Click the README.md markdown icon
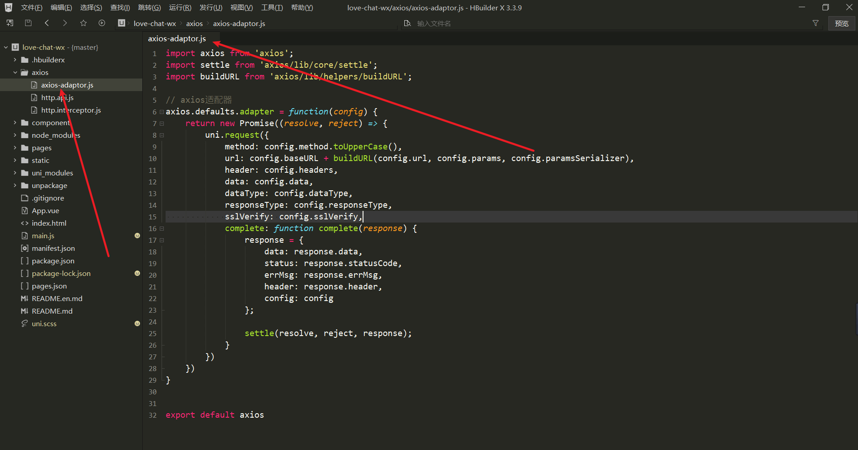858x450 pixels. [25, 311]
